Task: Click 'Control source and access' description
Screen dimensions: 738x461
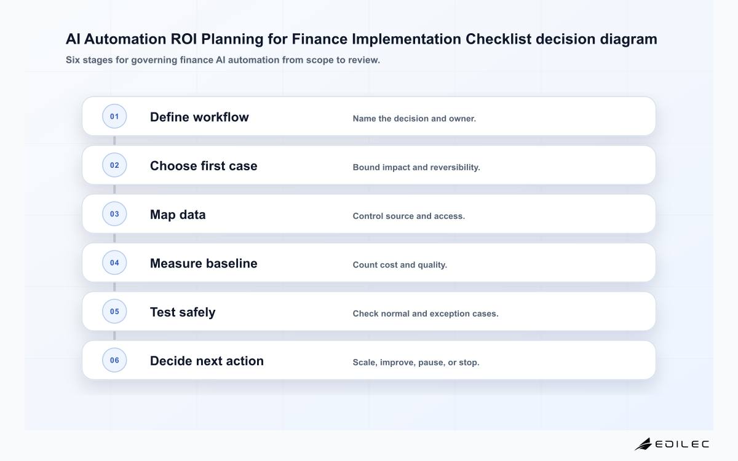Action: [x=409, y=216]
